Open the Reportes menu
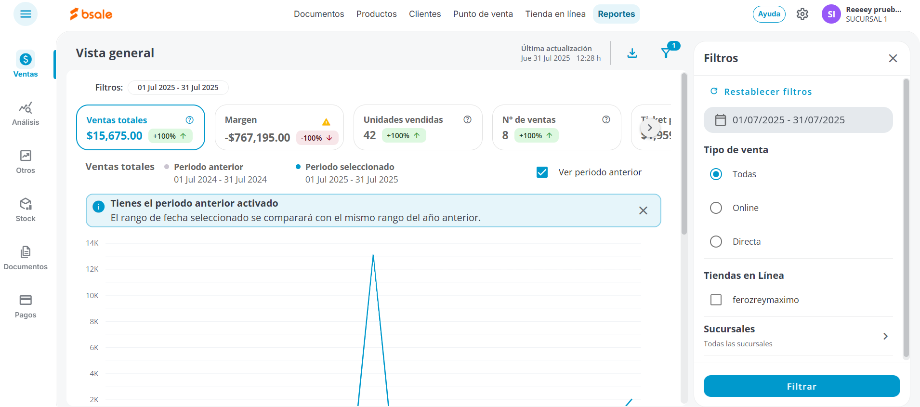Image resolution: width=920 pixels, height=407 pixels. pos(617,14)
